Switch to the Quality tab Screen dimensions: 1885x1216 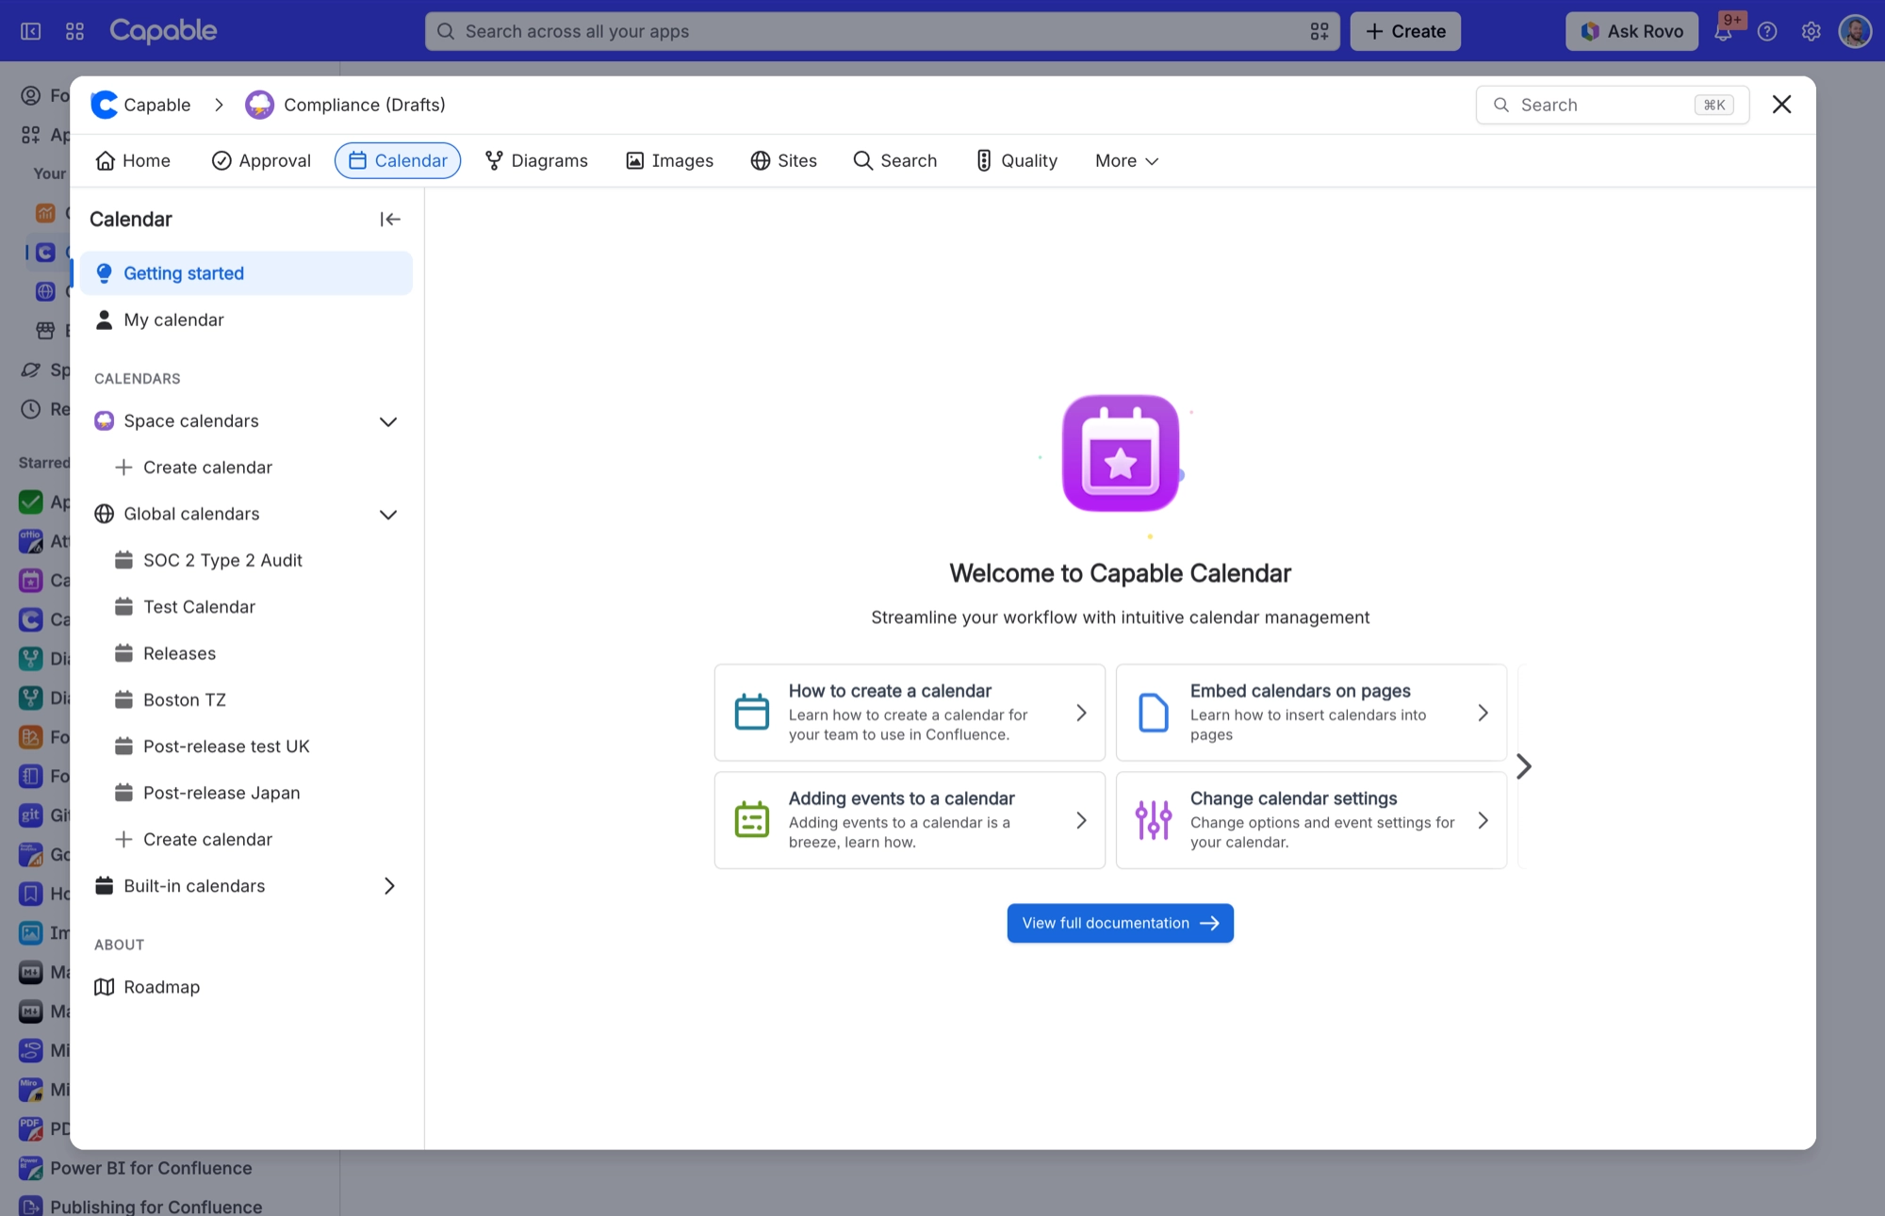[1016, 161]
